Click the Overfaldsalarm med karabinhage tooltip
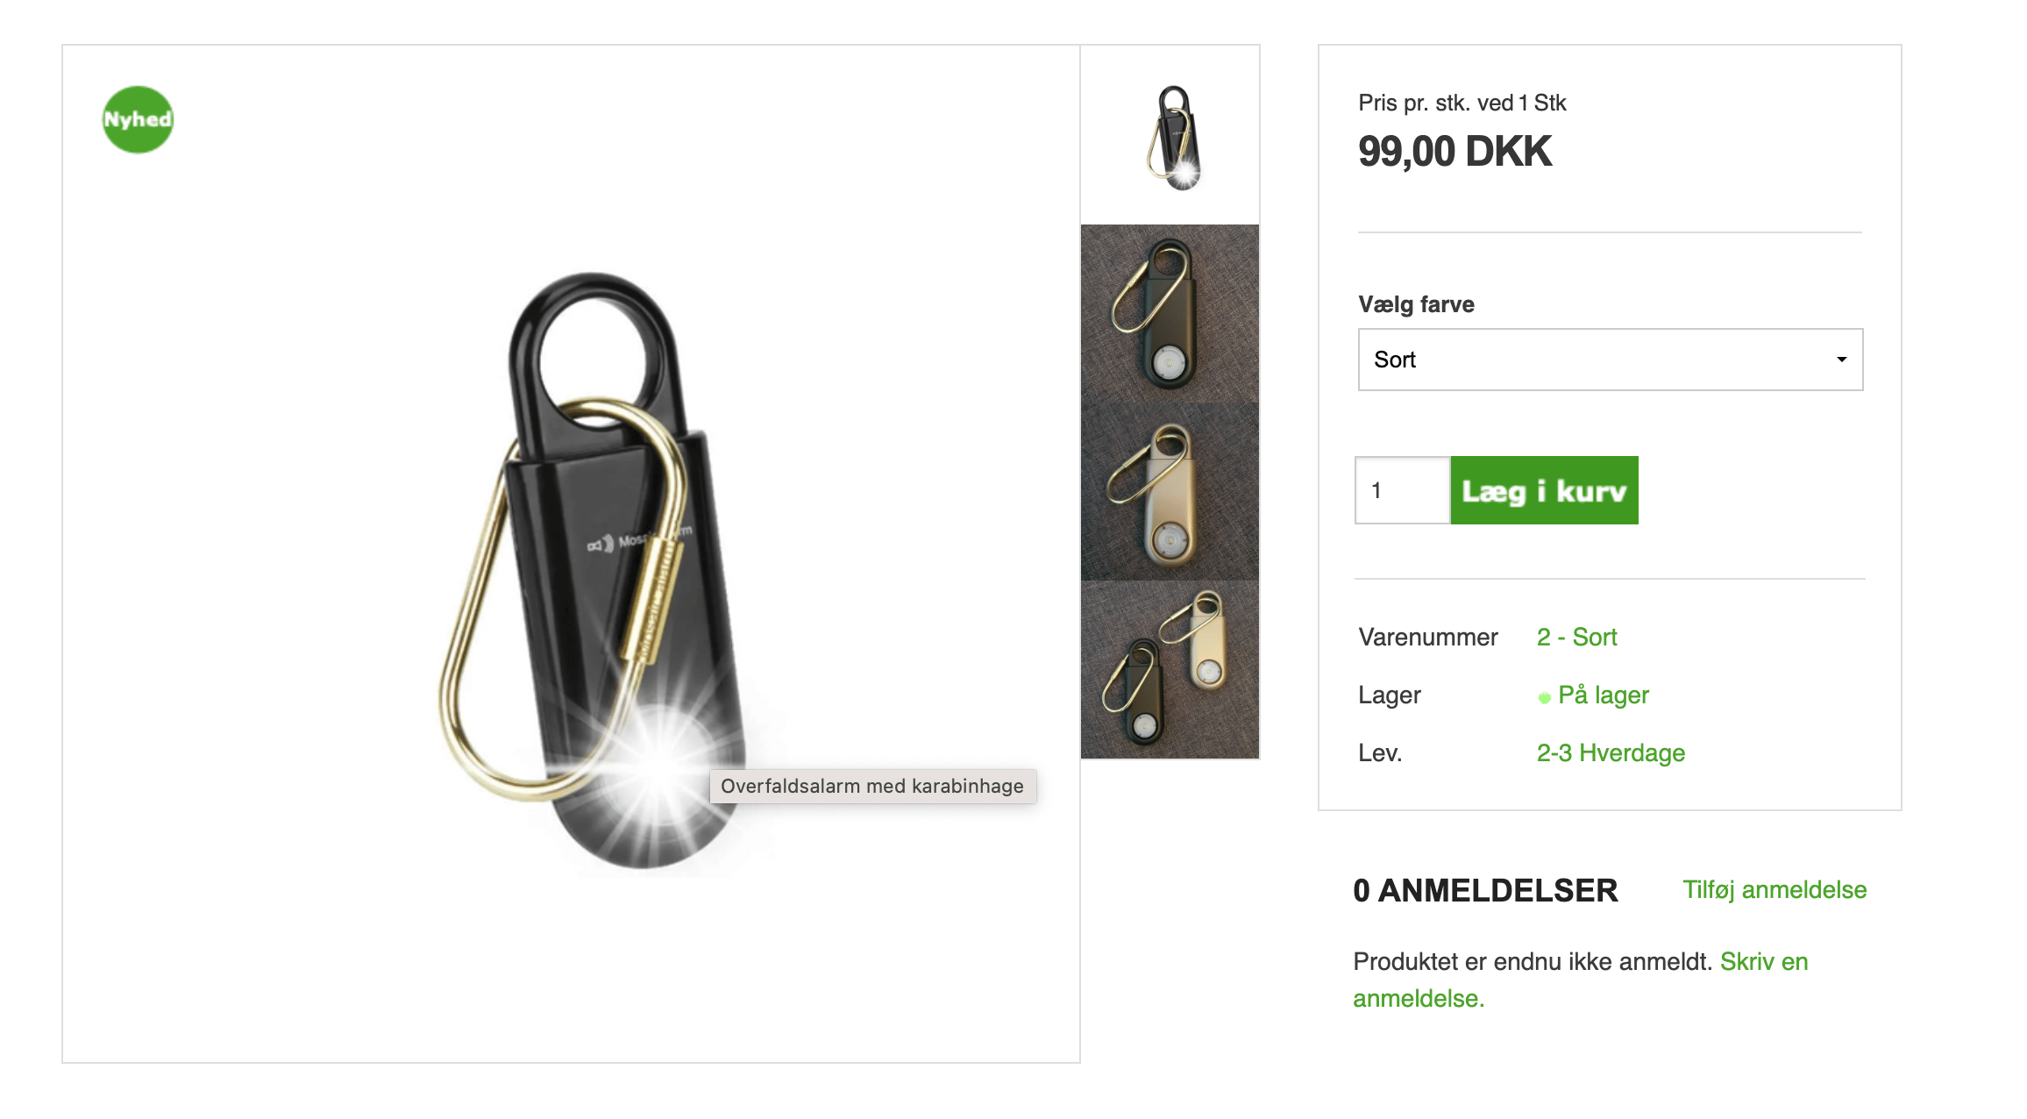2027x1119 pixels. 872,786
